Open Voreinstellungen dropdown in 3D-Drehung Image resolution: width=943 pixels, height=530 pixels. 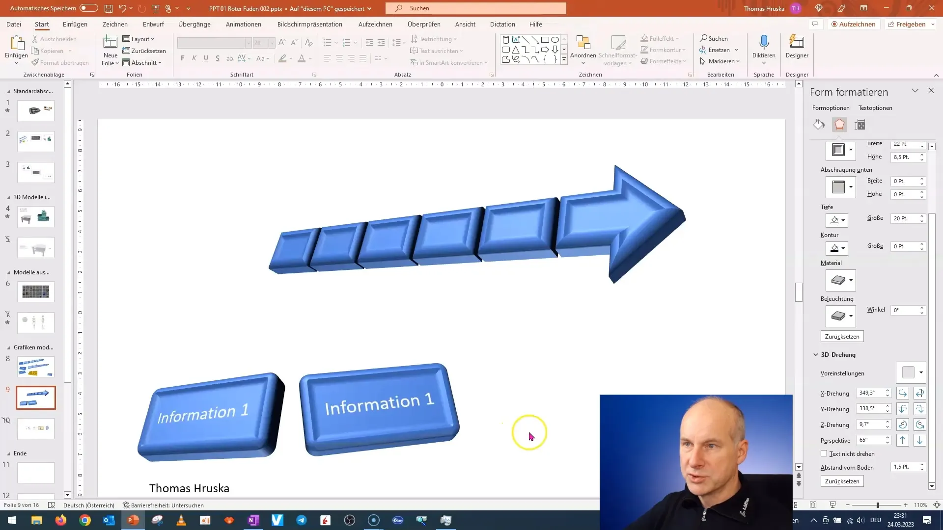coord(921,373)
